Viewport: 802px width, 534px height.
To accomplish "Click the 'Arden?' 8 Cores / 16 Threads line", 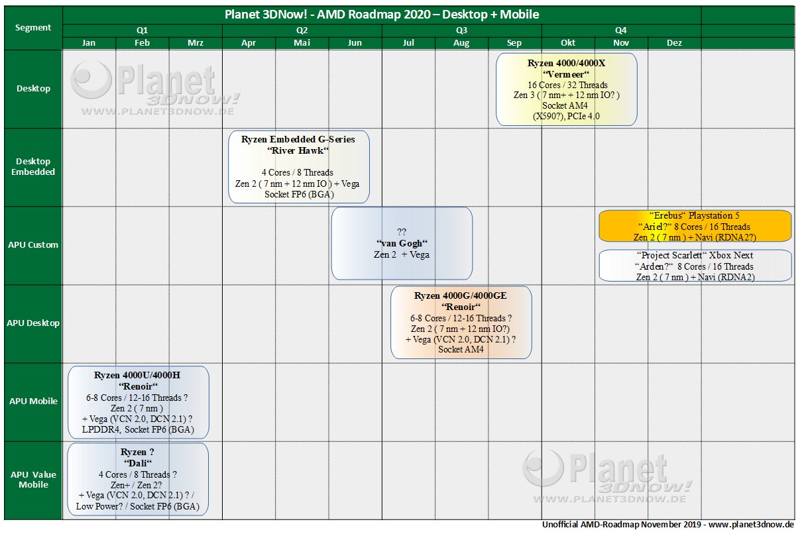I will pos(695,266).
